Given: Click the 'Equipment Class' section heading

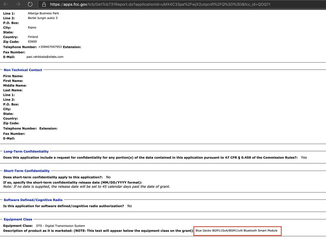Looking at the screenshot, I should (x=18, y=219).
